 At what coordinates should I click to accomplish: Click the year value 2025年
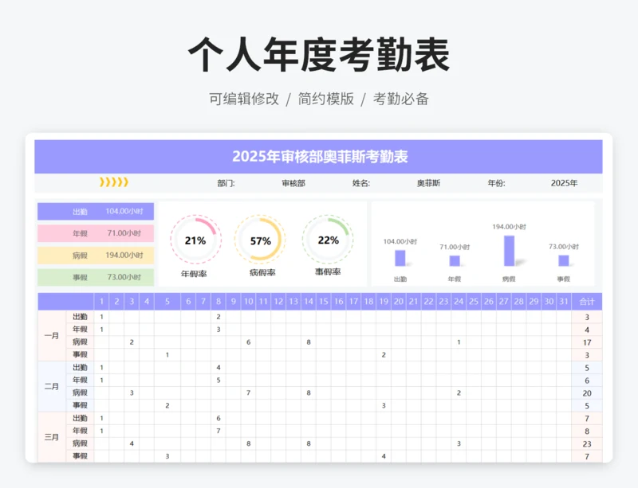click(x=564, y=183)
